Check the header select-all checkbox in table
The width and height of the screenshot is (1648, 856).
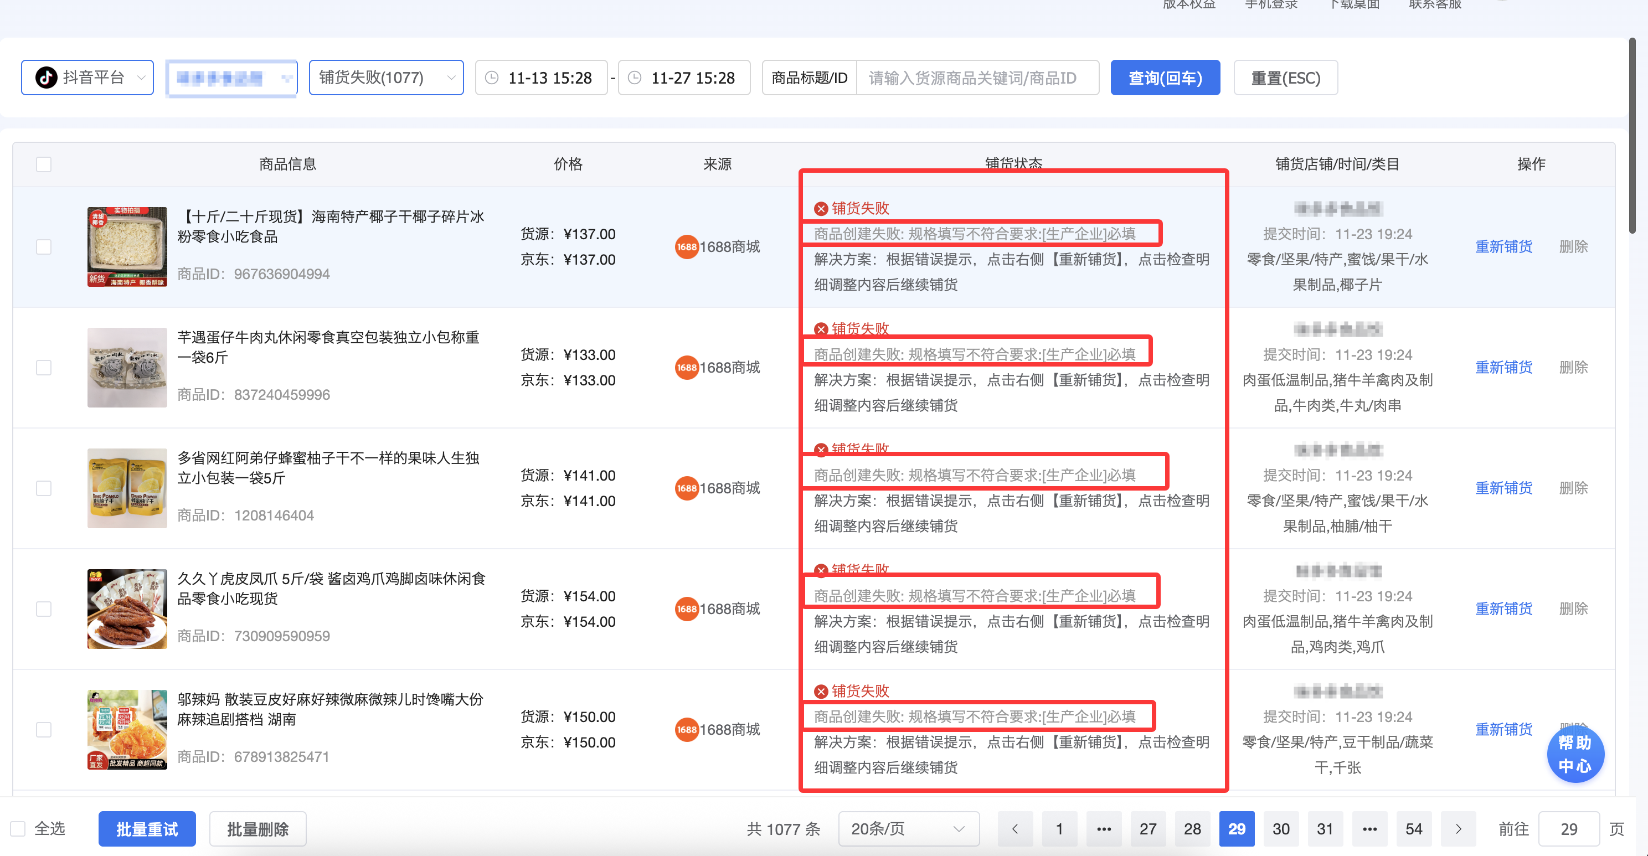(44, 164)
